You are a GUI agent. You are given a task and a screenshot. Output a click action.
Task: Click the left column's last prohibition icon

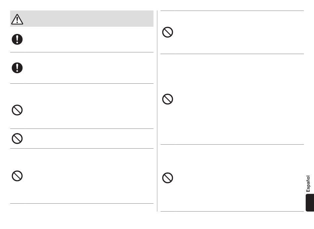(x=17, y=176)
